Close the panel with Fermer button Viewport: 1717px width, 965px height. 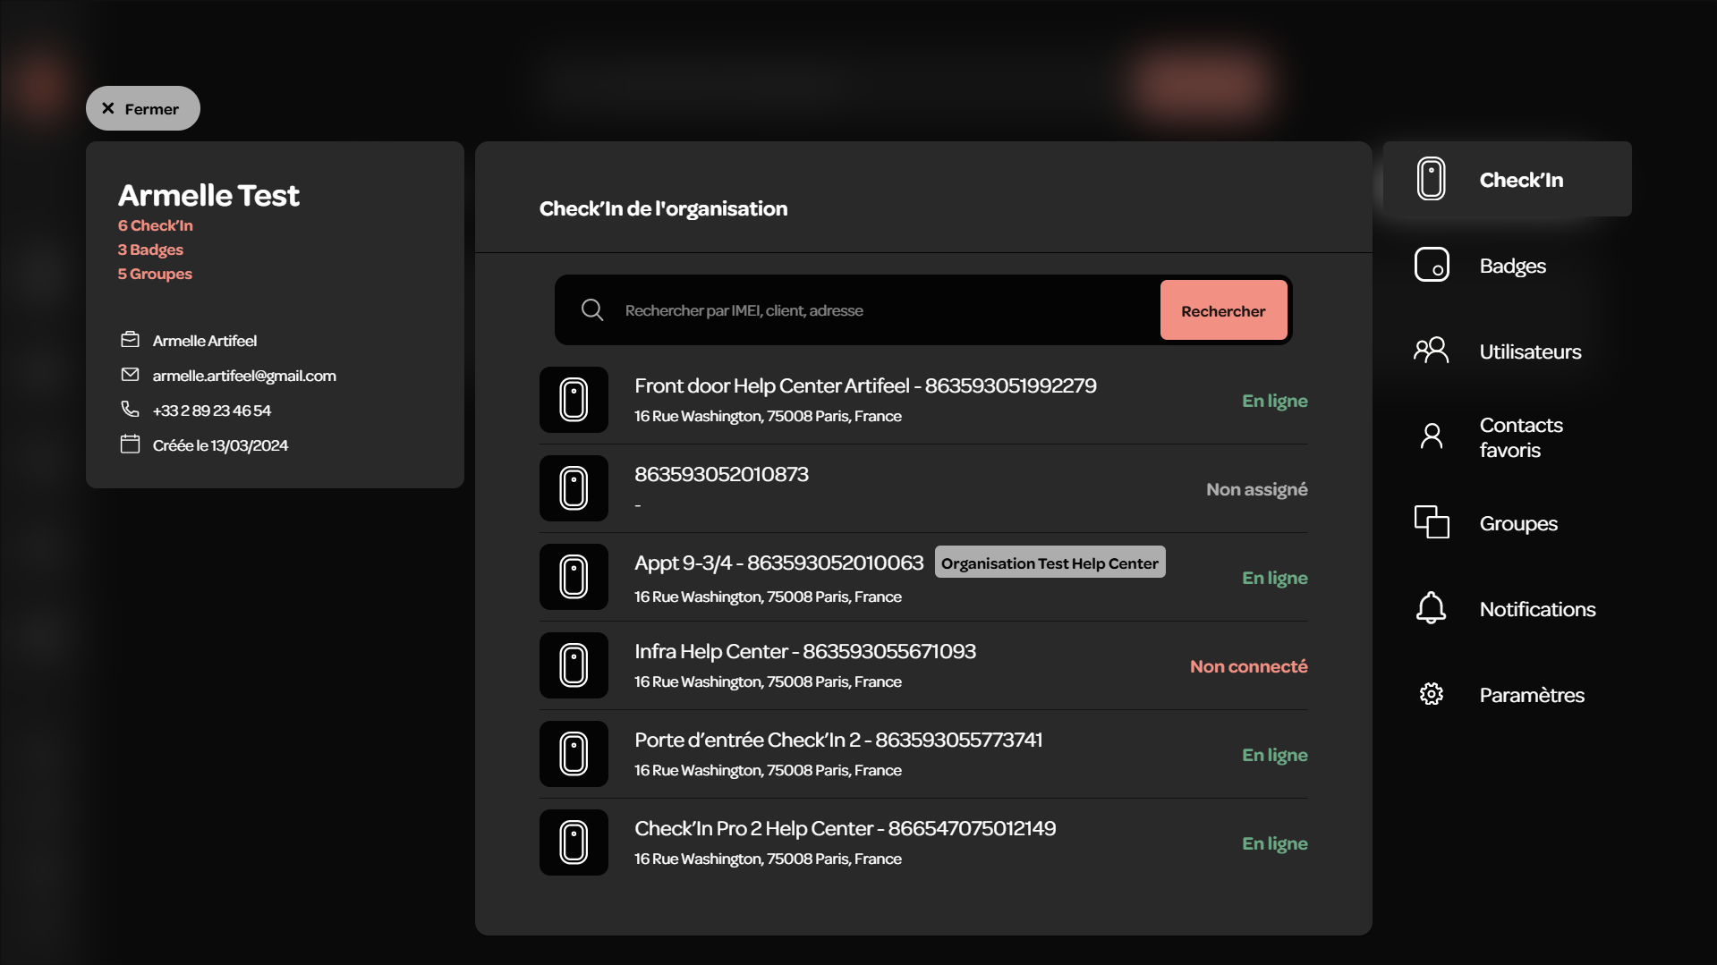[x=143, y=108]
